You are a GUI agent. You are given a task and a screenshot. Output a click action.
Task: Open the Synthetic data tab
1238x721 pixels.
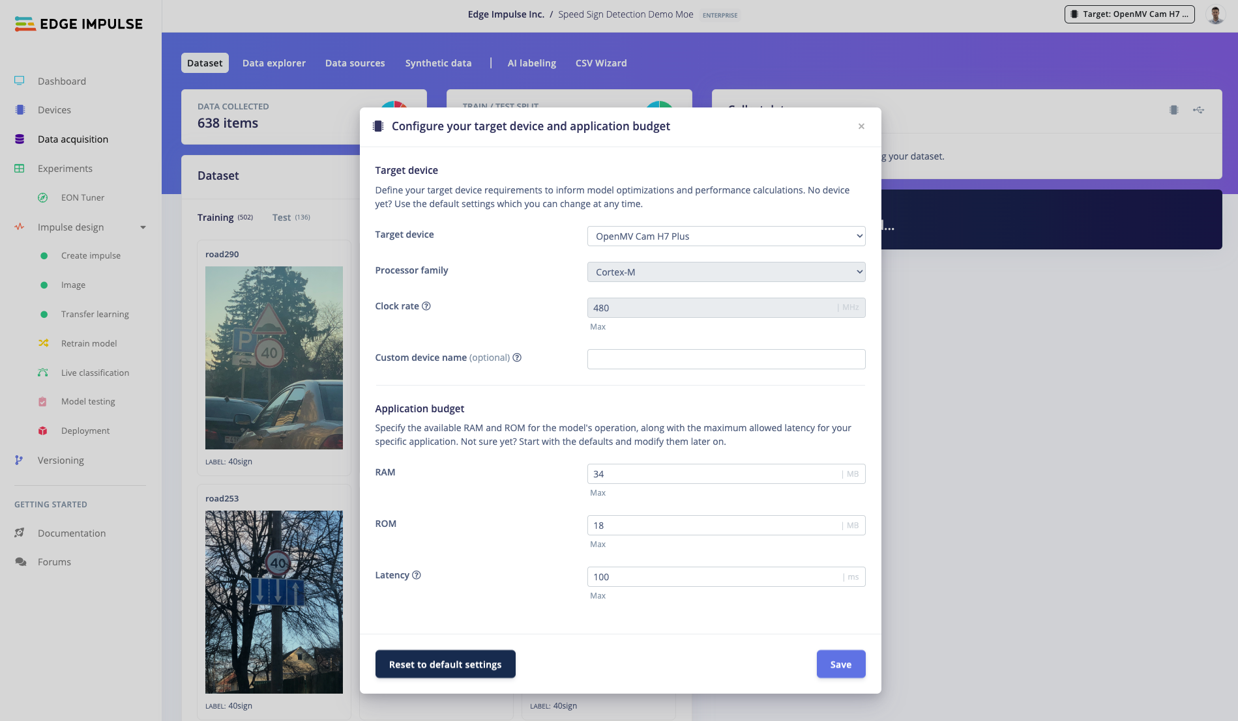pos(438,63)
